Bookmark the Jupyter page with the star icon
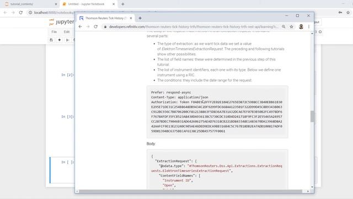The image size is (353, 199). 348,13
